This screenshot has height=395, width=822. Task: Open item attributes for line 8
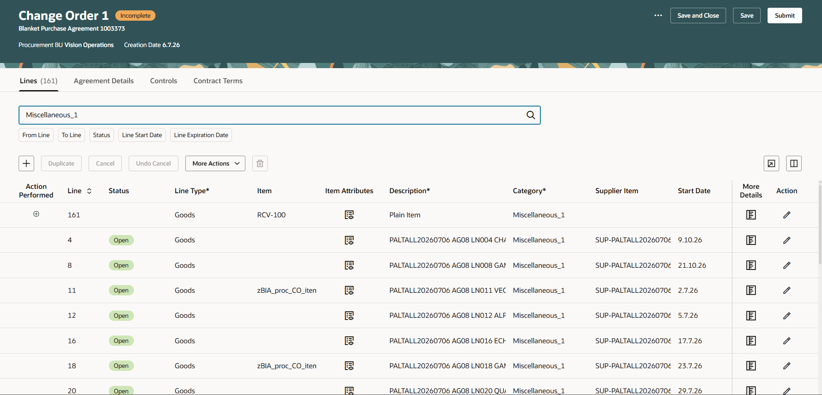349,265
